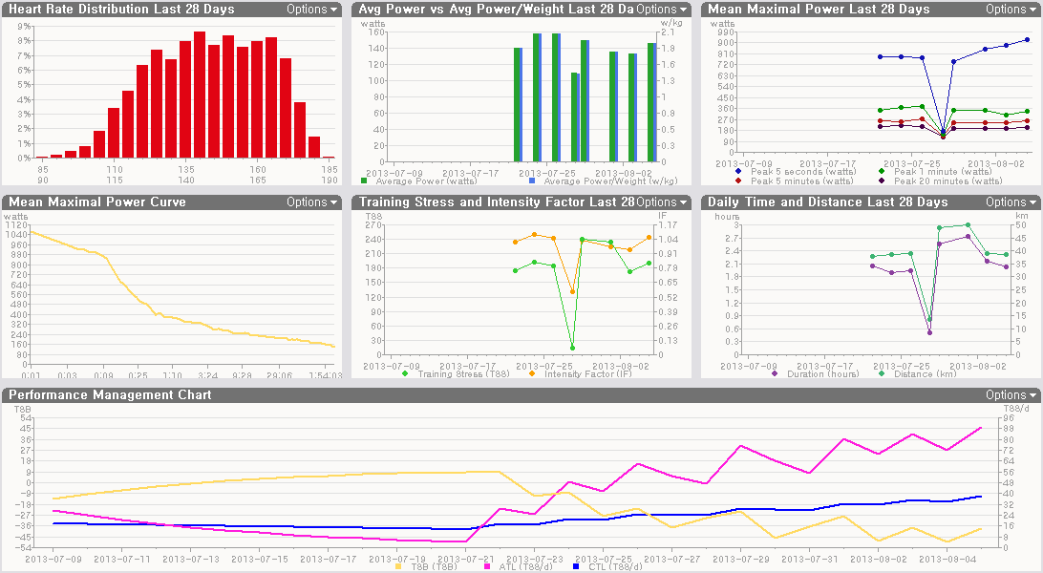This screenshot has width=1043, height=573.
Task: Click last blue Peak 5 seconds data point
Action: 1027,40
